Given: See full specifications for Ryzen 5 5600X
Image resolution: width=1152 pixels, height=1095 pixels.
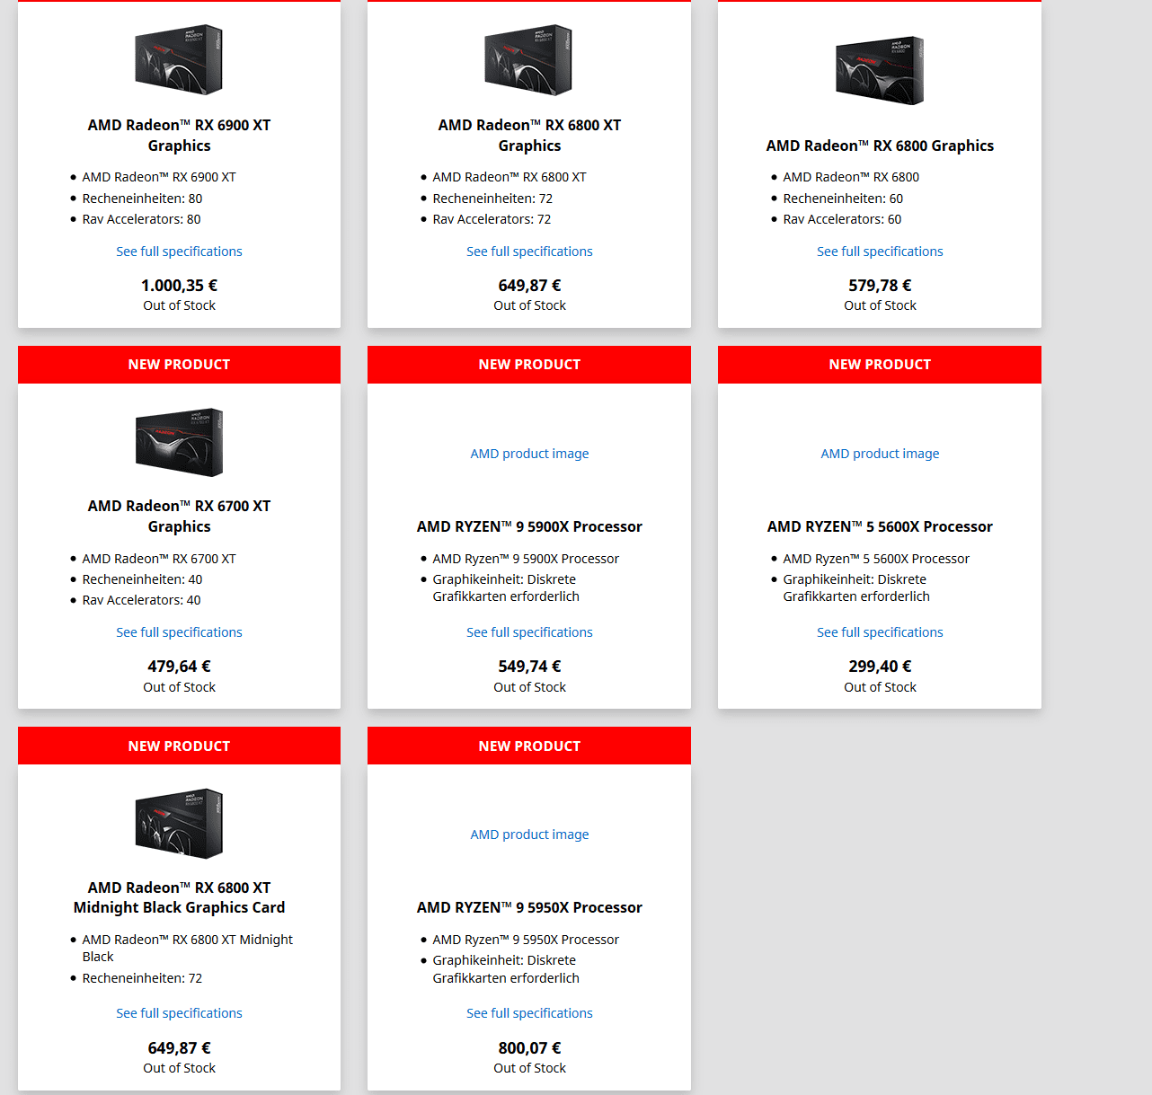Looking at the screenshot, I should click(880, 632).
